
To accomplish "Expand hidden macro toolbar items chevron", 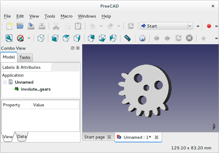I will click(x=216, y=26).
